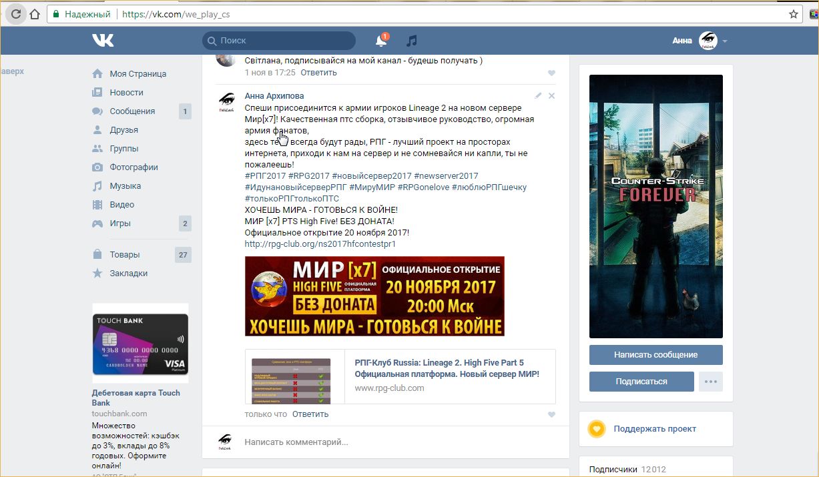Click the Дебетовая карта Touch Bank ad title
Image resolution: width=819 pixels, height=477 pixels.
[136, 398]
